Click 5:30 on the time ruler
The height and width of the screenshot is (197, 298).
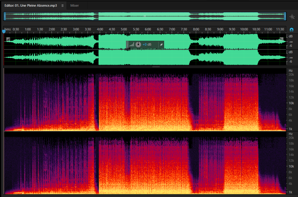click(x=136, y=29)
